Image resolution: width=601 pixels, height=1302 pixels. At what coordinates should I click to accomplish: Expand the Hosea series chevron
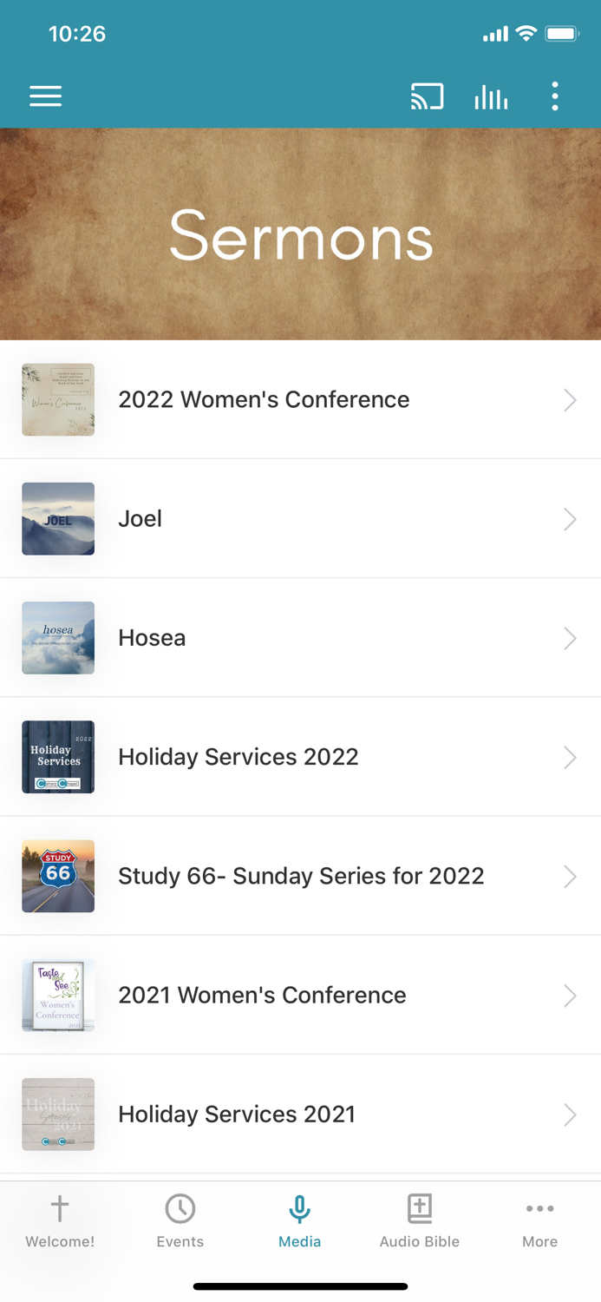pos(570,638)
